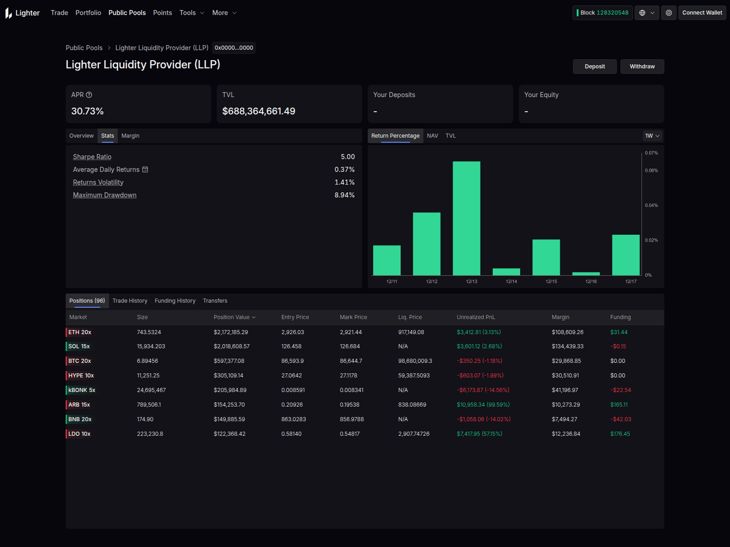This screenshot has width=730, height=547.
Task: Click the Entry Price column header
Action: [295, 317]
